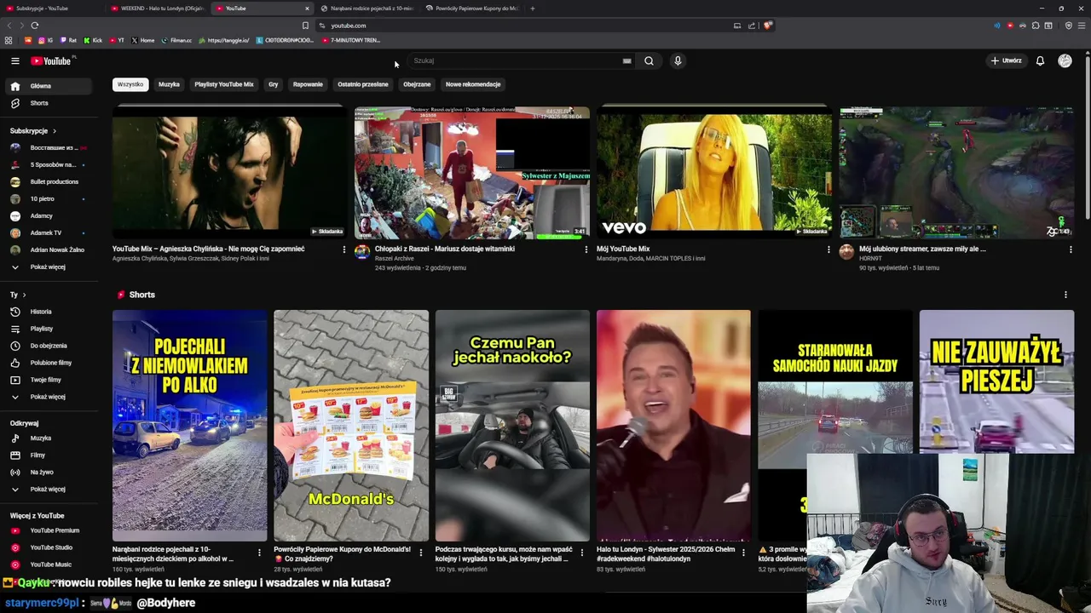This screenshot has width=1091, height=613.
Task: Start voice search with microphone icon
Action: pyautogui.click(x=678, y=60)
